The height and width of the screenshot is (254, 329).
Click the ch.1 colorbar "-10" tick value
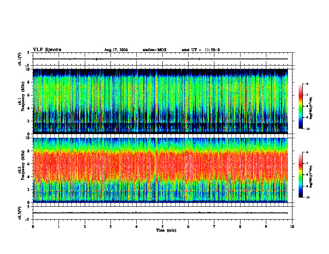(x=307, y=129)
